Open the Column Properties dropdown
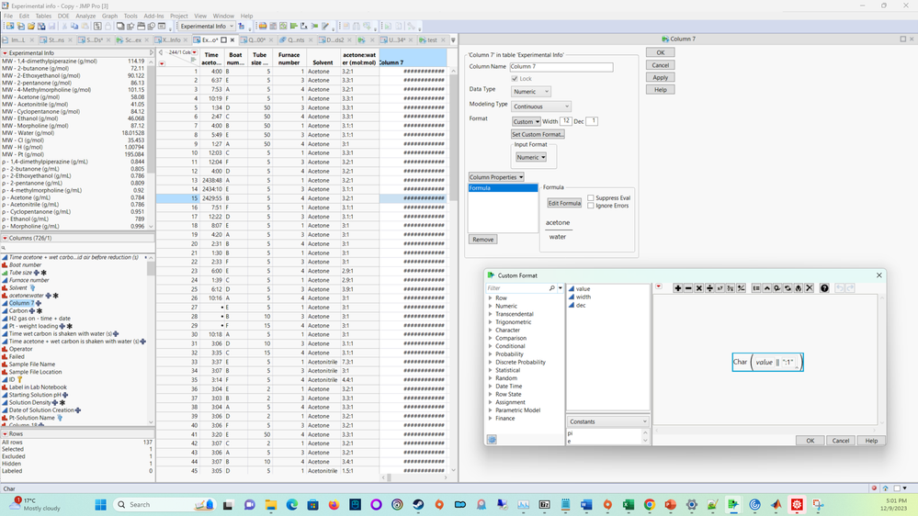918x516 pixels. (x=496, y=177)
